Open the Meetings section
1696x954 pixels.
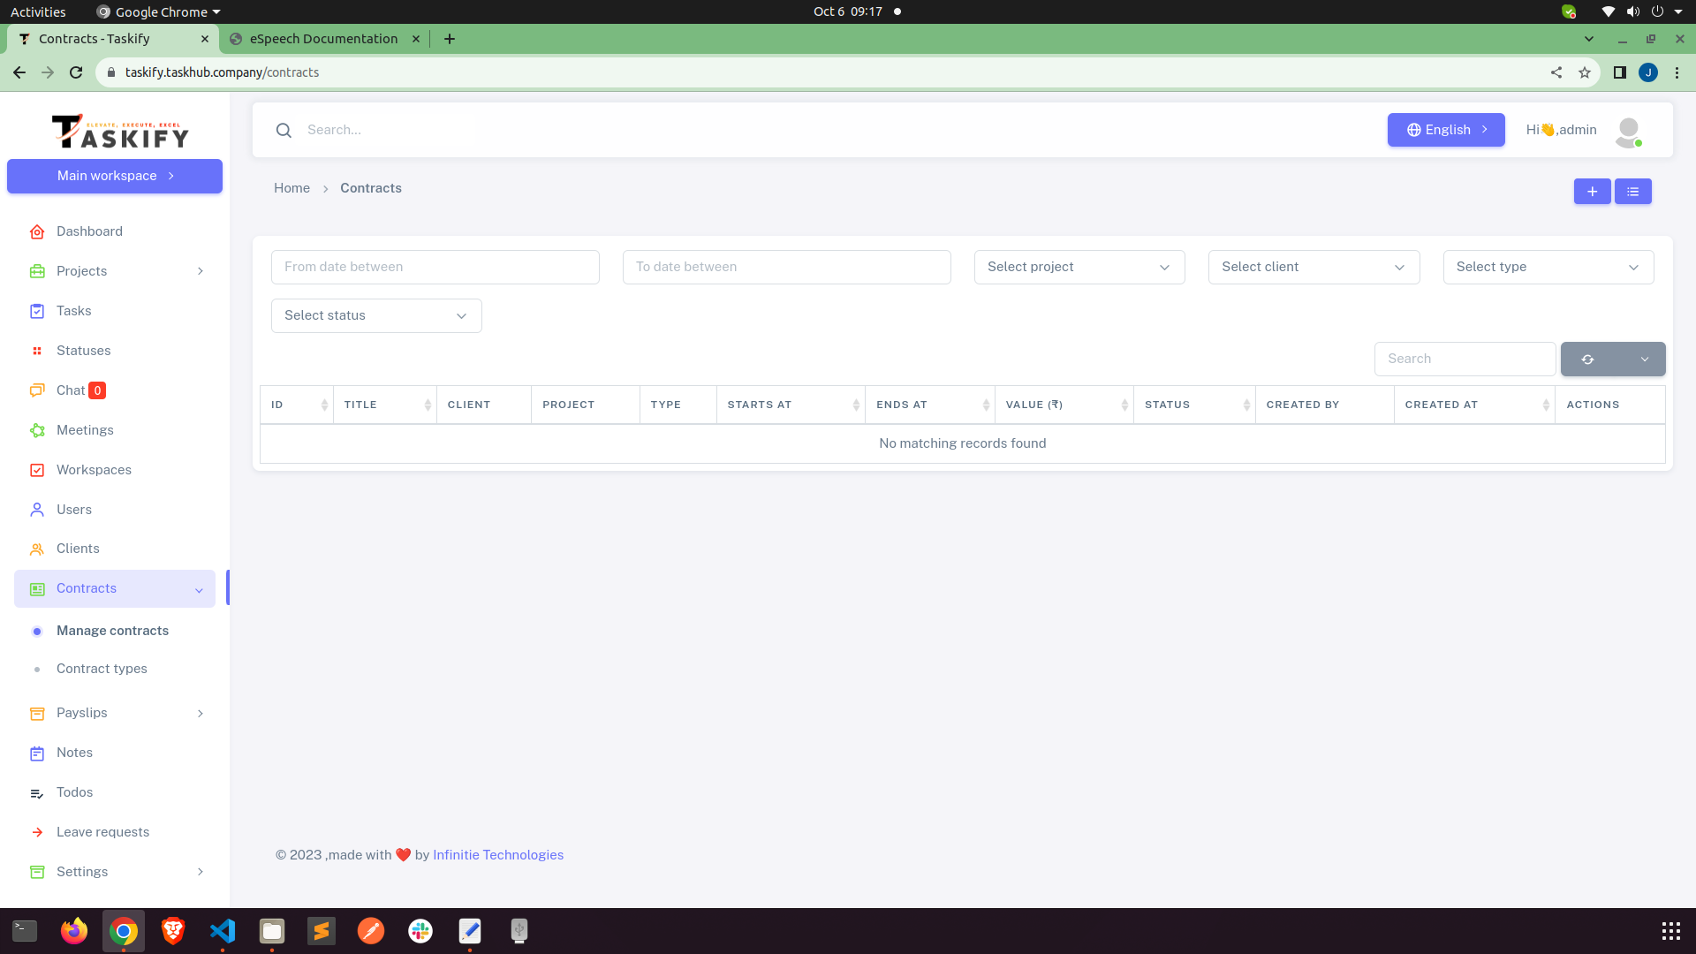pyautogui.click(x=84, y=430)
